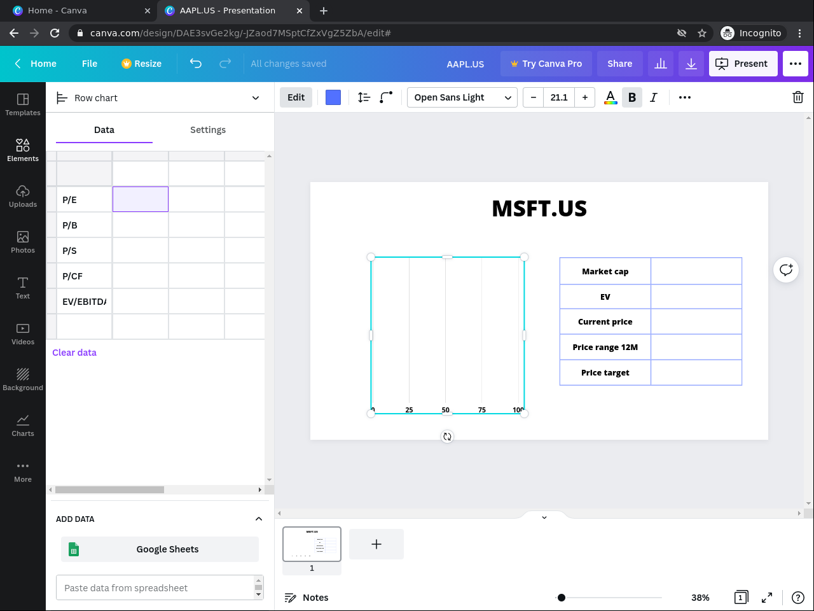The width and height of the screenshot is (814, 611).
Task: Go back to Home
Action: click(x=36, y=64)
